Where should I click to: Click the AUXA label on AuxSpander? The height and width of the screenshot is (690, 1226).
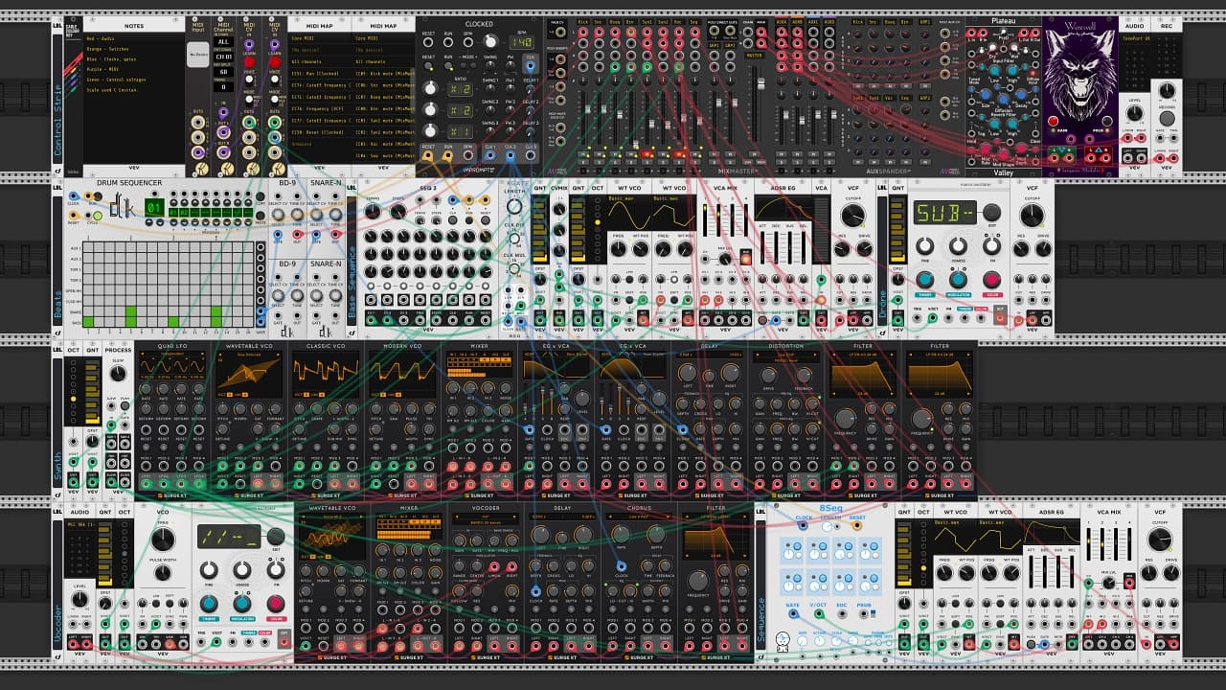click(x=782, y=21)
